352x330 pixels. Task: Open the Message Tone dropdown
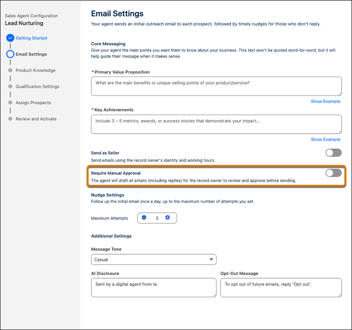click(x=154, y=260)
